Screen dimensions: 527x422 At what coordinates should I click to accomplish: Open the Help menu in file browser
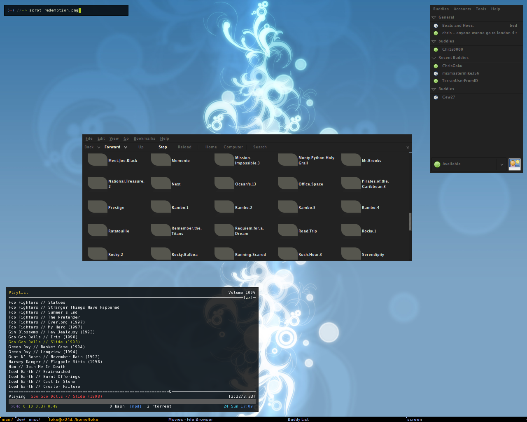click(165, 138)
